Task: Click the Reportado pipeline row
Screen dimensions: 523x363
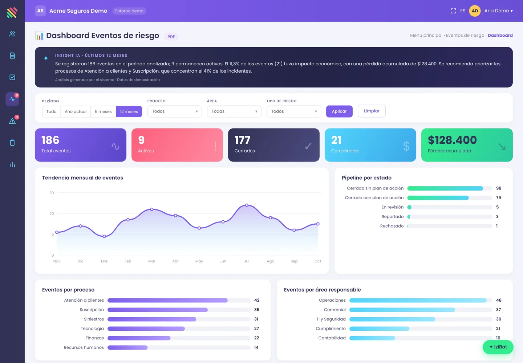Action: pyautogui.click(x=423, y=217)
